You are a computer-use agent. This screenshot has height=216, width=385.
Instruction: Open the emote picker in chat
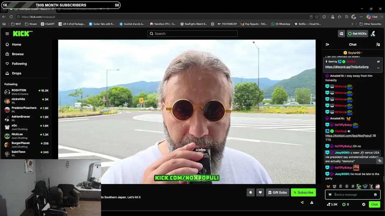[375, 195]
